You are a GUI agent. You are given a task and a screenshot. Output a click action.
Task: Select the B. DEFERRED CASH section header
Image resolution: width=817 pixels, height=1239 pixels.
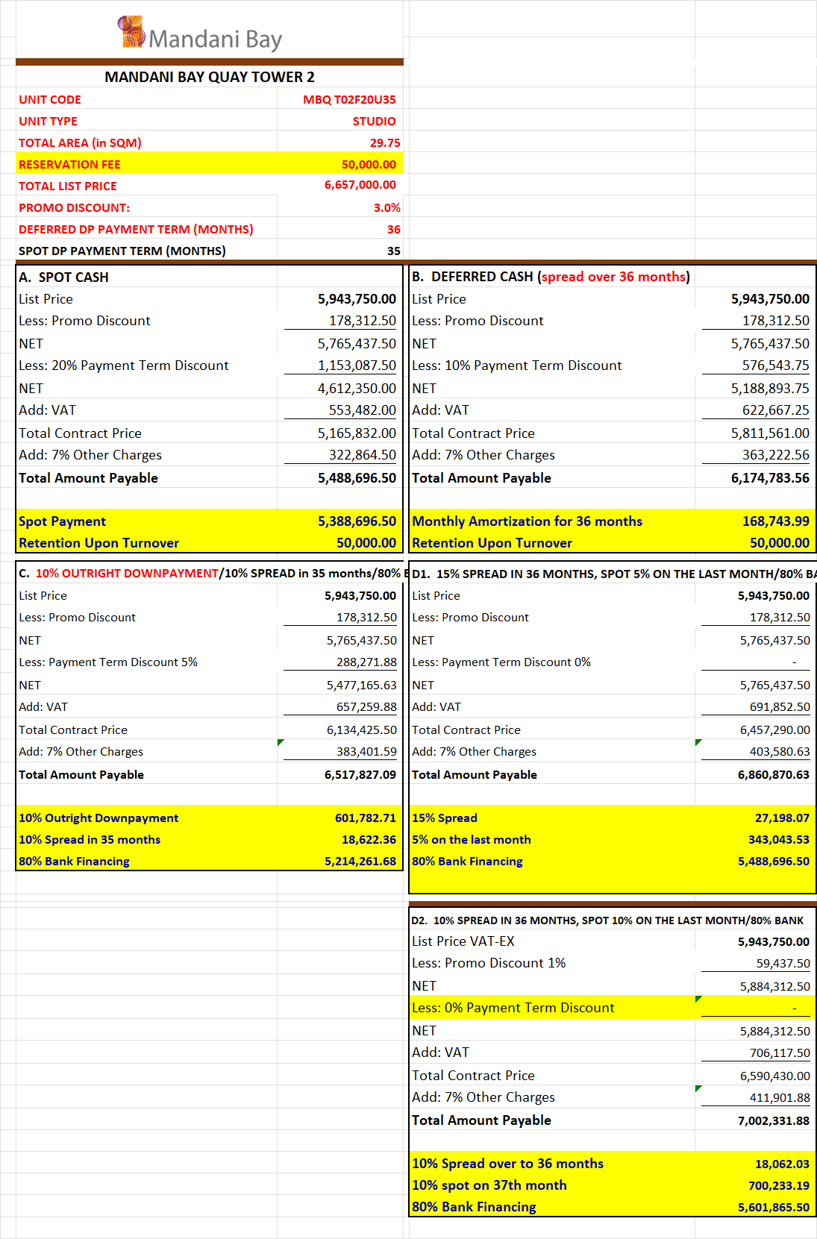pos(551,277)
